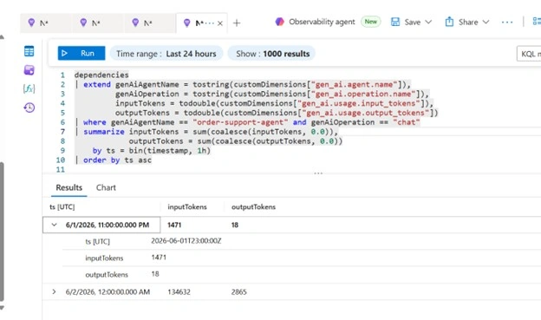Image resolution: width=541 pixels, height=320 pixels.
Task: Click the Share upload icon
Action: [449, 22]
